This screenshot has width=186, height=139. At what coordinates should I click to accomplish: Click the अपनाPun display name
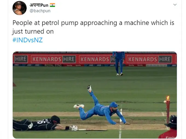coord(39,5)
